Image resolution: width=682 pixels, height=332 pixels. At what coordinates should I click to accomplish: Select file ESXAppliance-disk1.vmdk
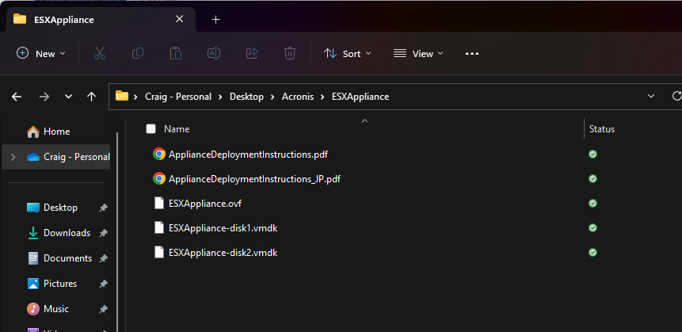click(x=223, y=227)
